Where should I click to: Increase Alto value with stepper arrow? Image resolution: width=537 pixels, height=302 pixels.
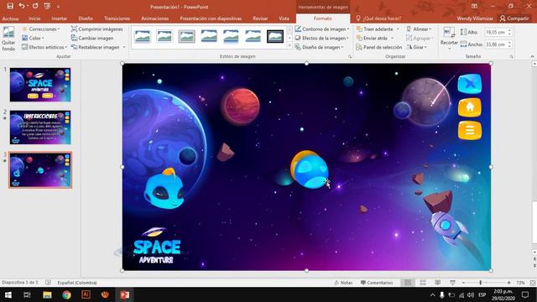pos(509,30)
